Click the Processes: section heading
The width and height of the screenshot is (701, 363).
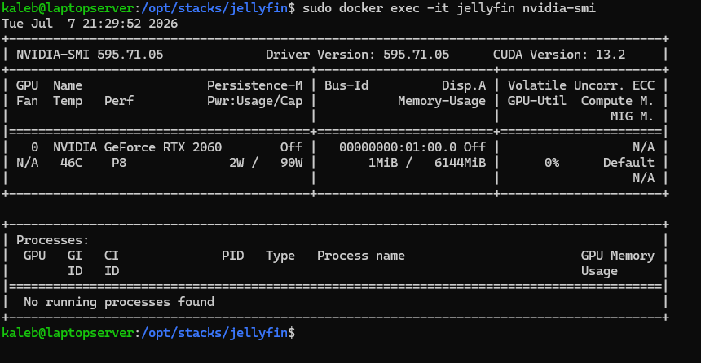tap(53, 240)
